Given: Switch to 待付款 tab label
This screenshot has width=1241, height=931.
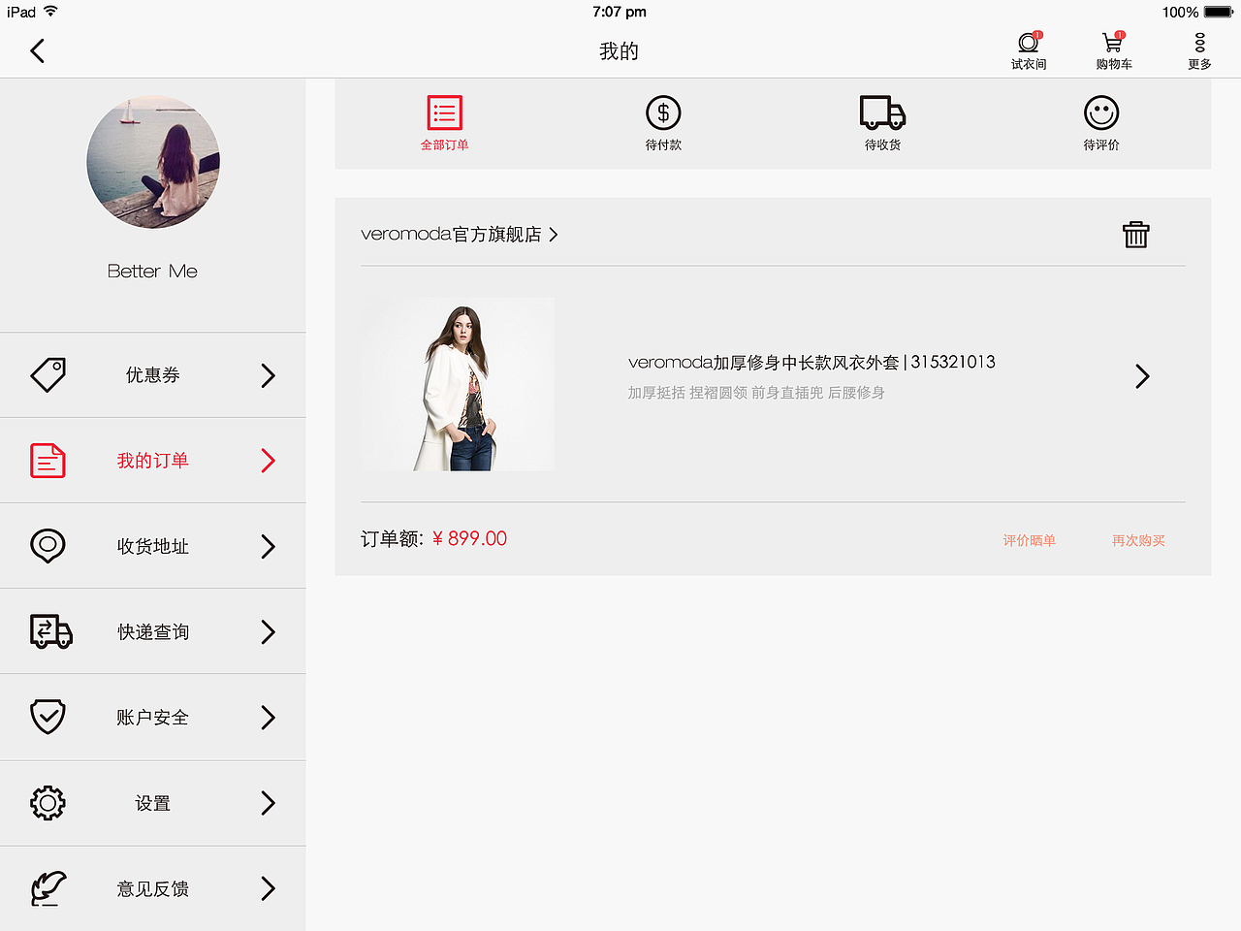Looking at the screenshot, I should click(x=663, y=144).
